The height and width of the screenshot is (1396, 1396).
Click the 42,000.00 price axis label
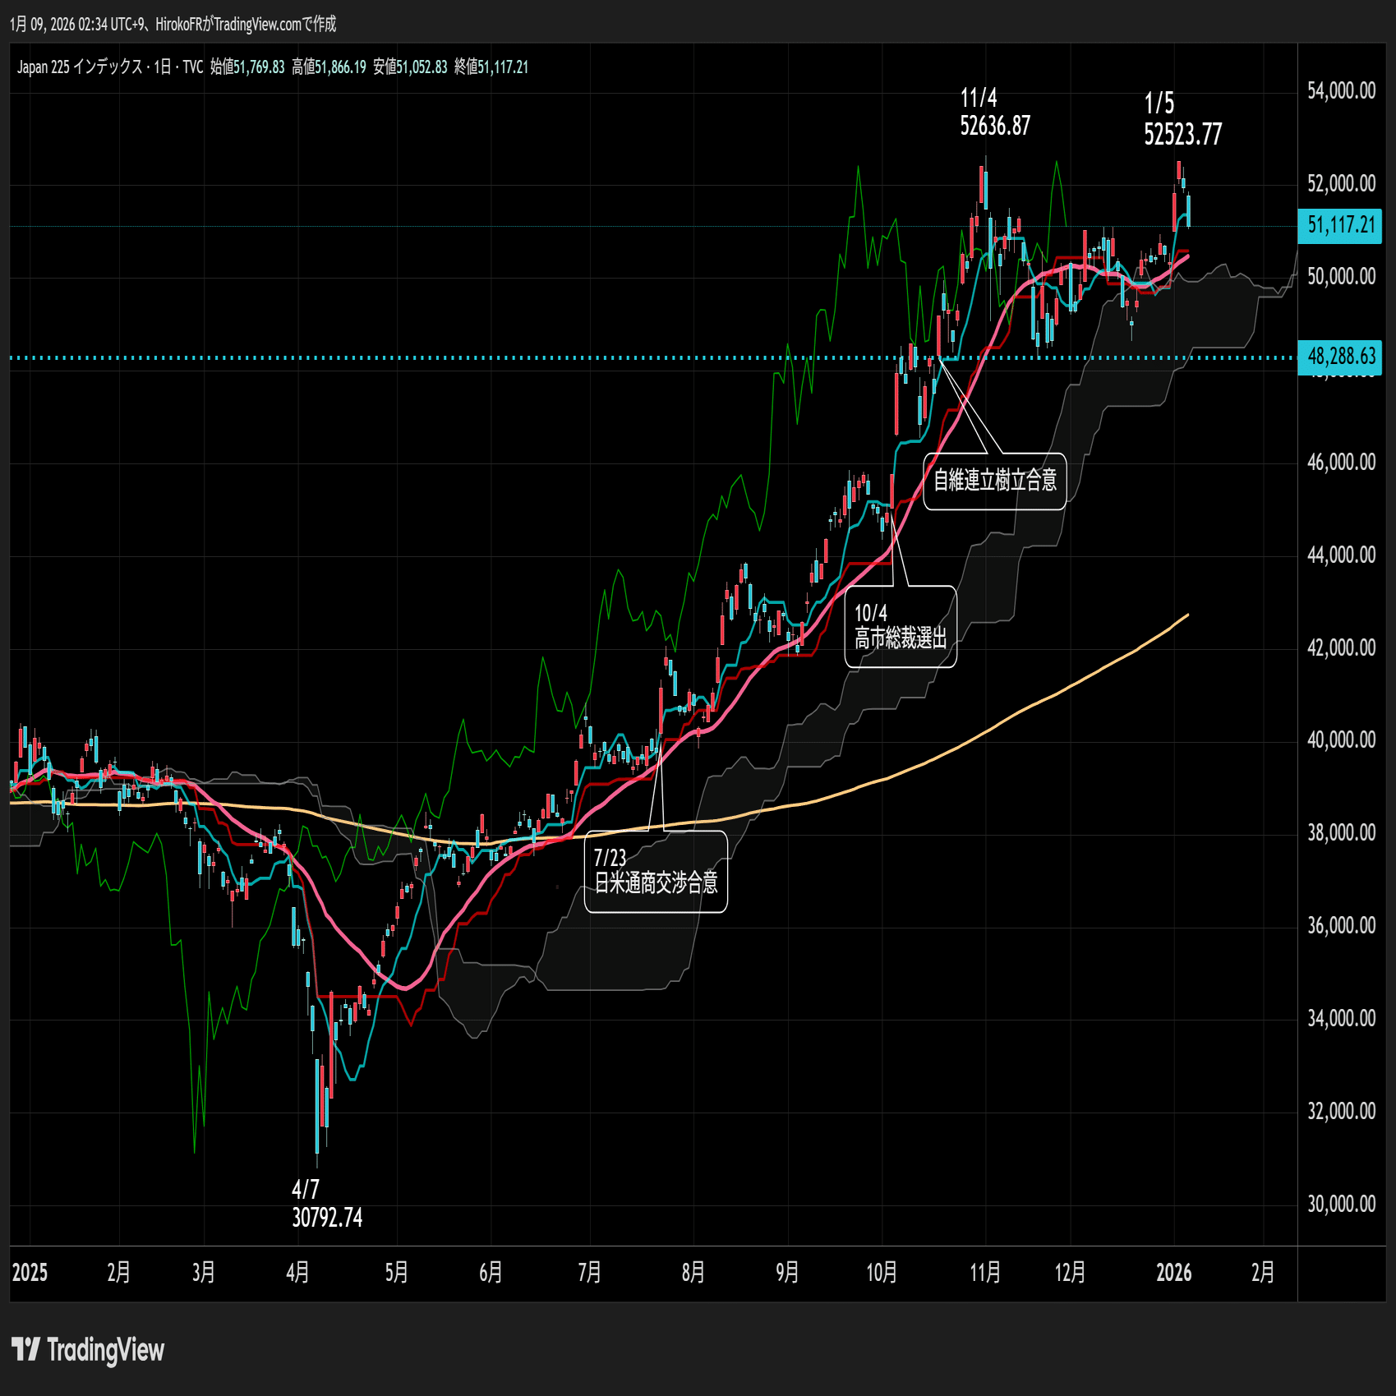pyautogui.click(x=1341, y=648)
